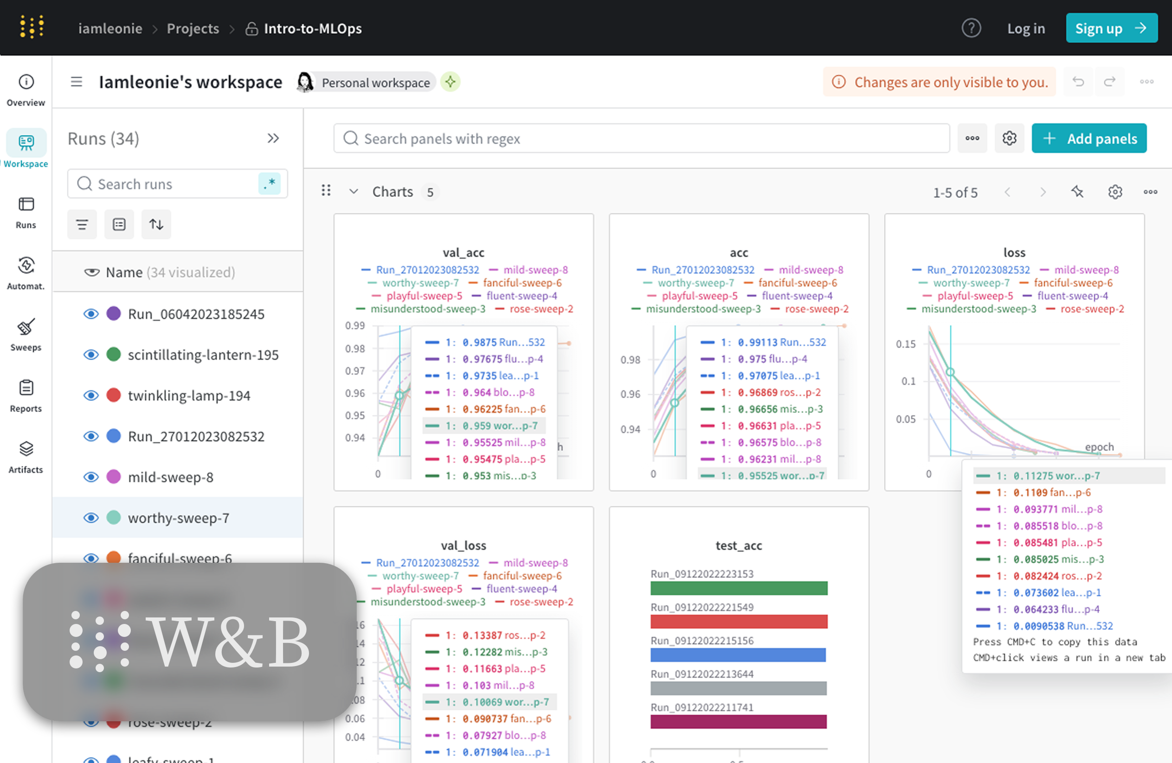Go to previous Charts page arrow
Image resolution: width=1172 pixels, height=763 pixels.
1008,192
